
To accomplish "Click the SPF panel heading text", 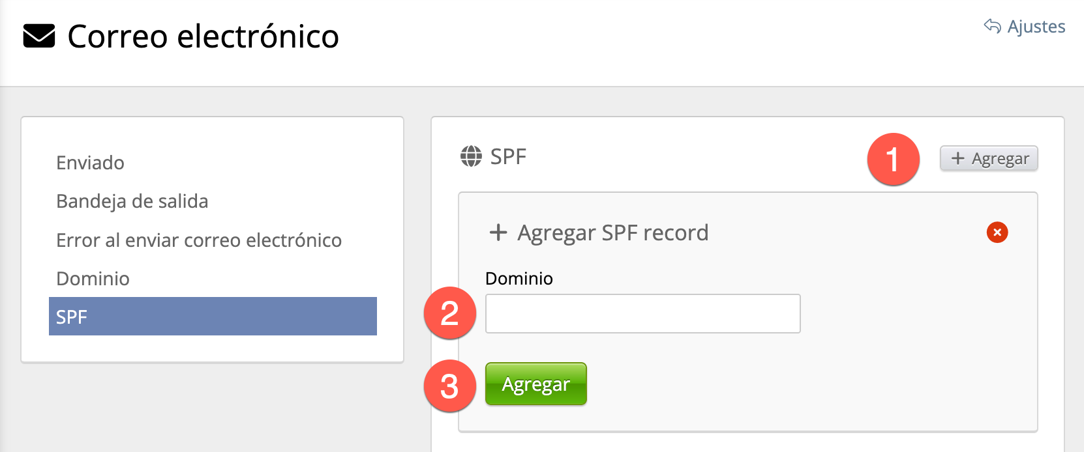I will 508,157.
